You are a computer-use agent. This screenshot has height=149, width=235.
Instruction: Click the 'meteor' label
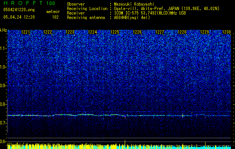[53, 12]
